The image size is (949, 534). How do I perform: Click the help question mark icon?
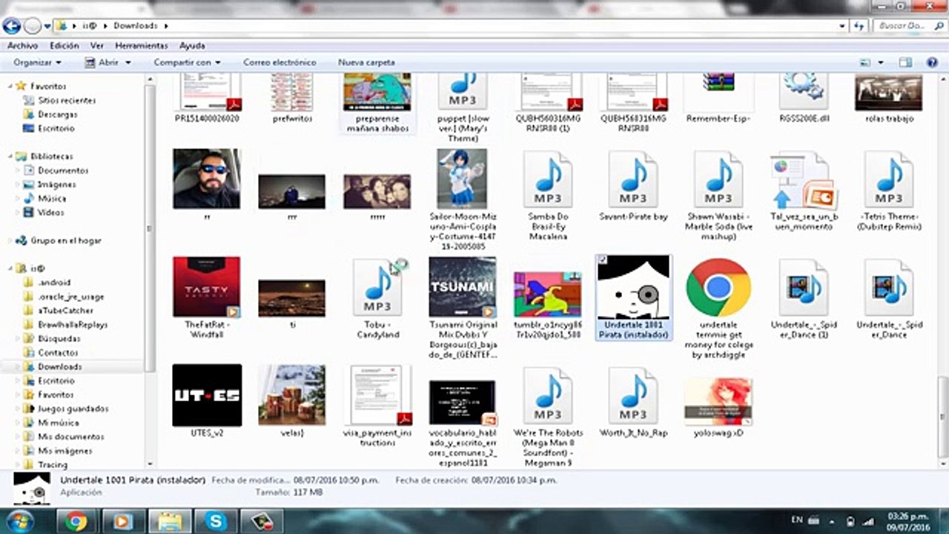click(932, 63)
